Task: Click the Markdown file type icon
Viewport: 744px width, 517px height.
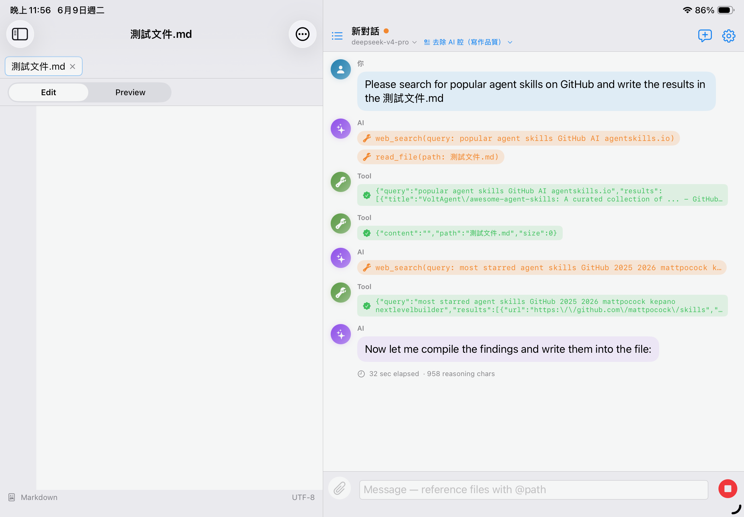Action: point(12,497)
